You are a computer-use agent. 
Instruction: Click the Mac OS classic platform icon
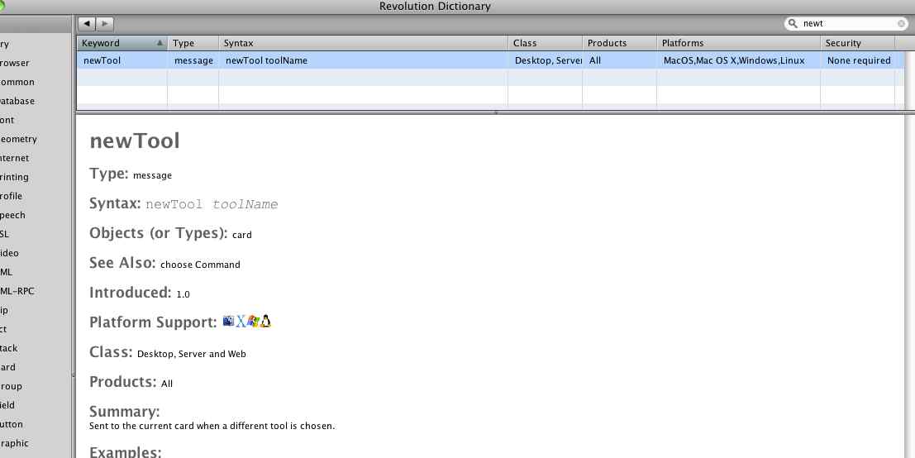coord(228,321)
